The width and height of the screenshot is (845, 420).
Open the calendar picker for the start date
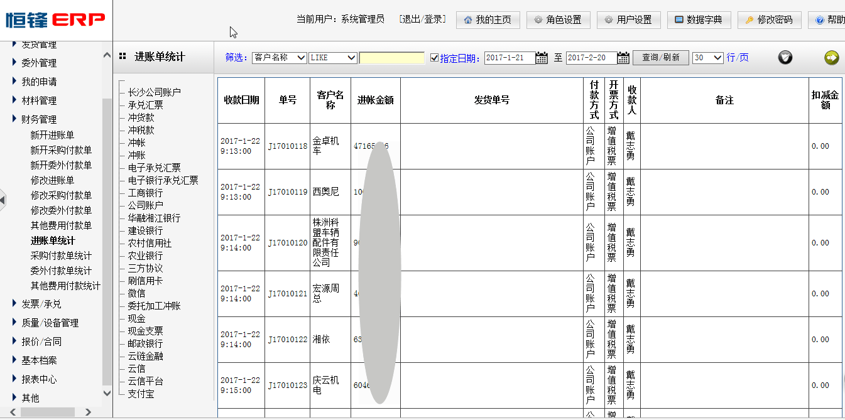pos(542,57)
